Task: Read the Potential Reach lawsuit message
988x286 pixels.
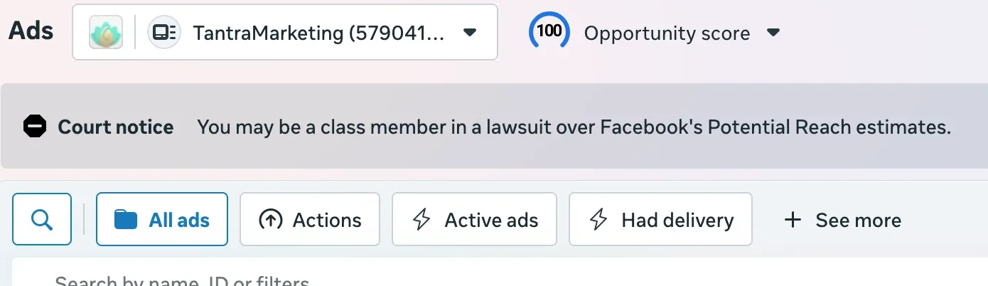Action: click(x=574, y=127)
